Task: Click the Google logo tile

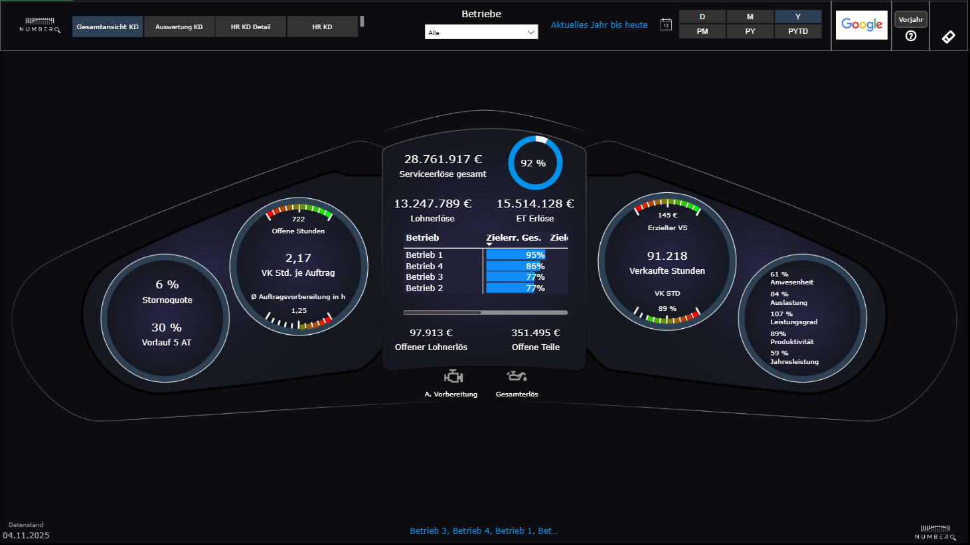Action: tap(861, 25)
